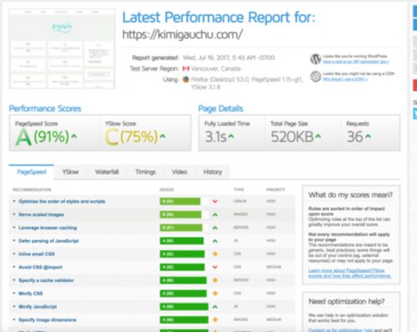Image resolution: width=417 pixels, height=332 pixels.
Task: Click the Firefox browser icon
Action: pos(186,79)
